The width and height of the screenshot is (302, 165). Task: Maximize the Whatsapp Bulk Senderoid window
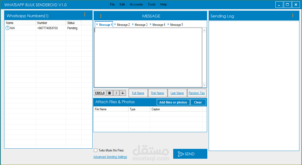tap(287, 5)
